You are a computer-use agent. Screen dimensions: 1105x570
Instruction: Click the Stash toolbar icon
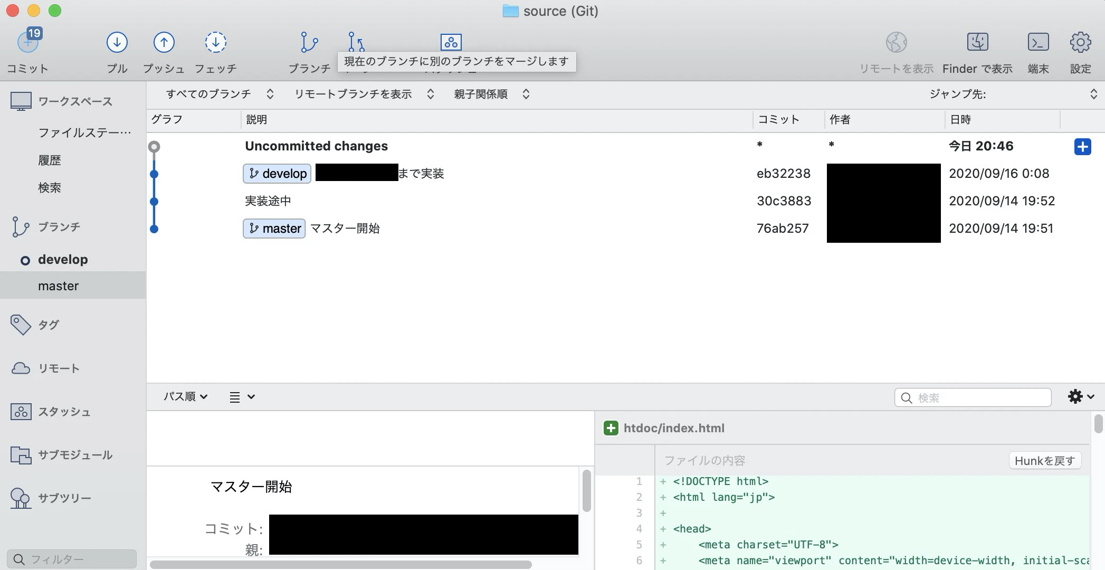[x=451, y=42]
